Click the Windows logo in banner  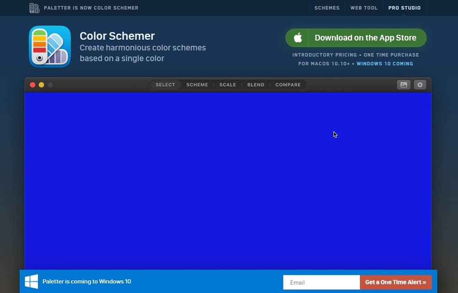pos(31,282)
